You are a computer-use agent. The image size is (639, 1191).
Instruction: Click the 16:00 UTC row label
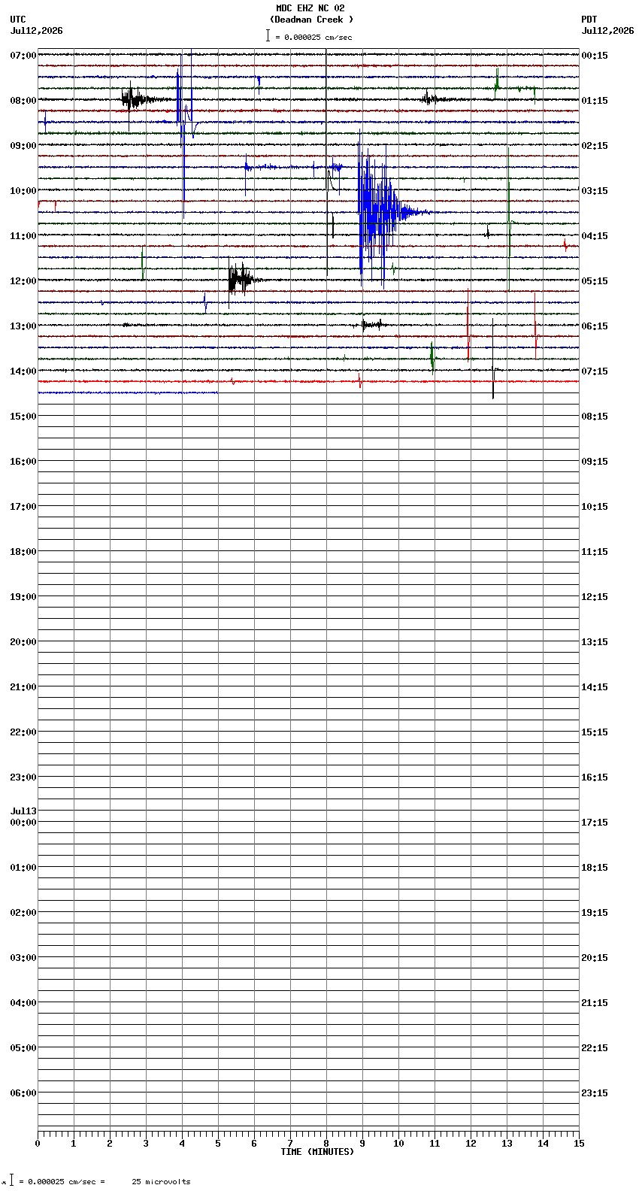(x=23, y=462)
